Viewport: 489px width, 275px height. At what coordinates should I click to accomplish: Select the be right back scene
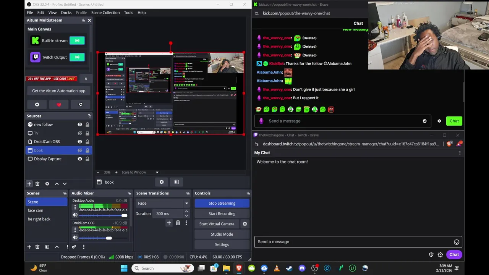click(39, 219)
